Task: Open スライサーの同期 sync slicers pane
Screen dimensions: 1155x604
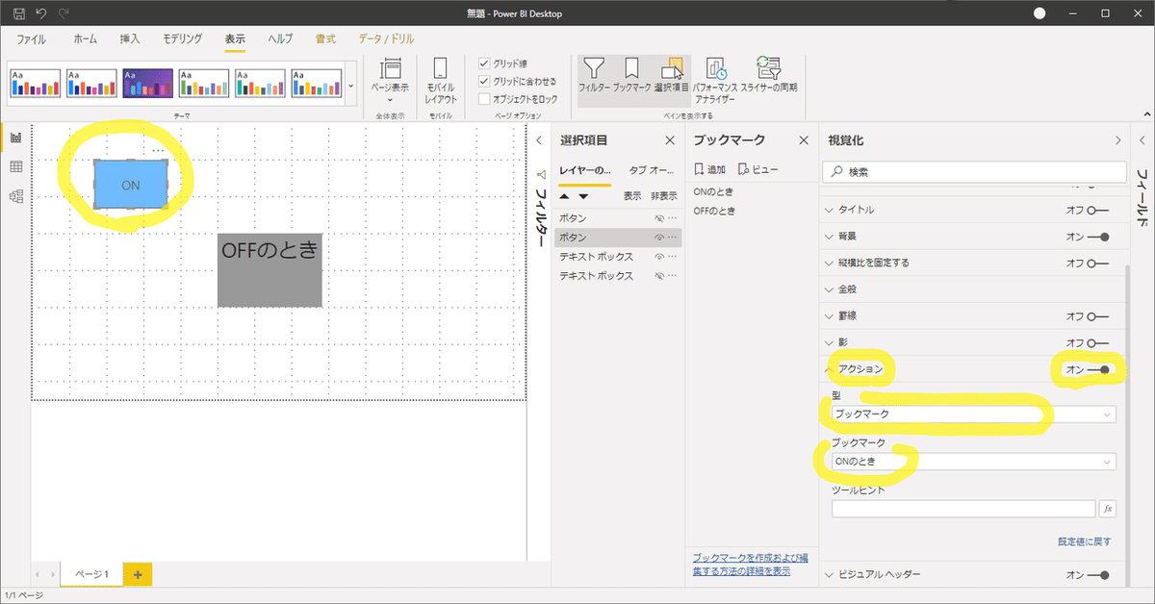Action: click(768, 75)
